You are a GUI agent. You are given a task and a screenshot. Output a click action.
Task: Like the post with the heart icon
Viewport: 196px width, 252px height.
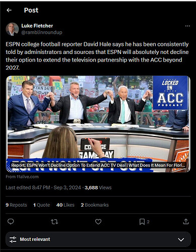[98, 222]
